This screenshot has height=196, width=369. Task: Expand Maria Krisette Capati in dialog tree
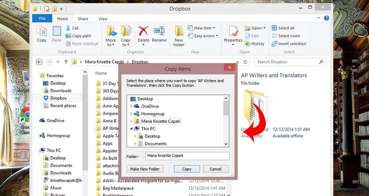click(x=131, y=121)
